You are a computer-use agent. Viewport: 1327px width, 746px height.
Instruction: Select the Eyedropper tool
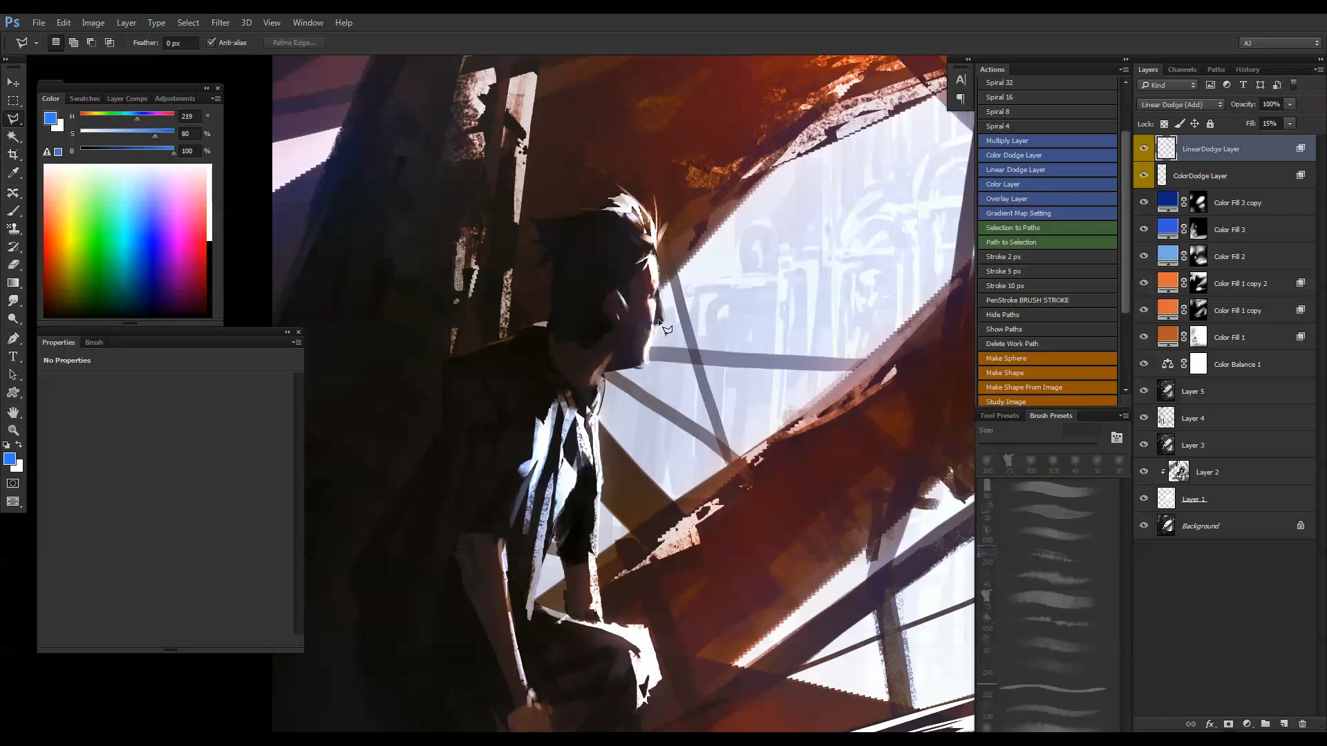click(x=13, y=173)
